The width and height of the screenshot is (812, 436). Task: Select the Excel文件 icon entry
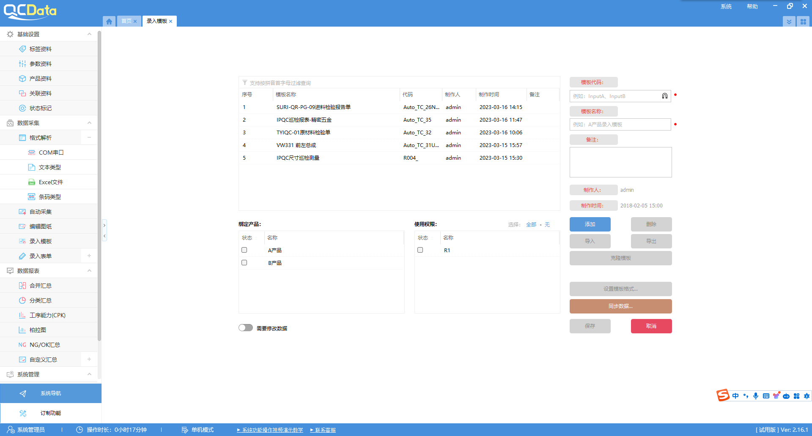32,182
